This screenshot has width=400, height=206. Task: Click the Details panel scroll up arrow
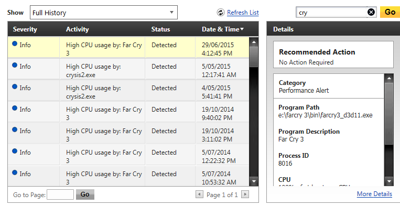click(x=389, y=78)
